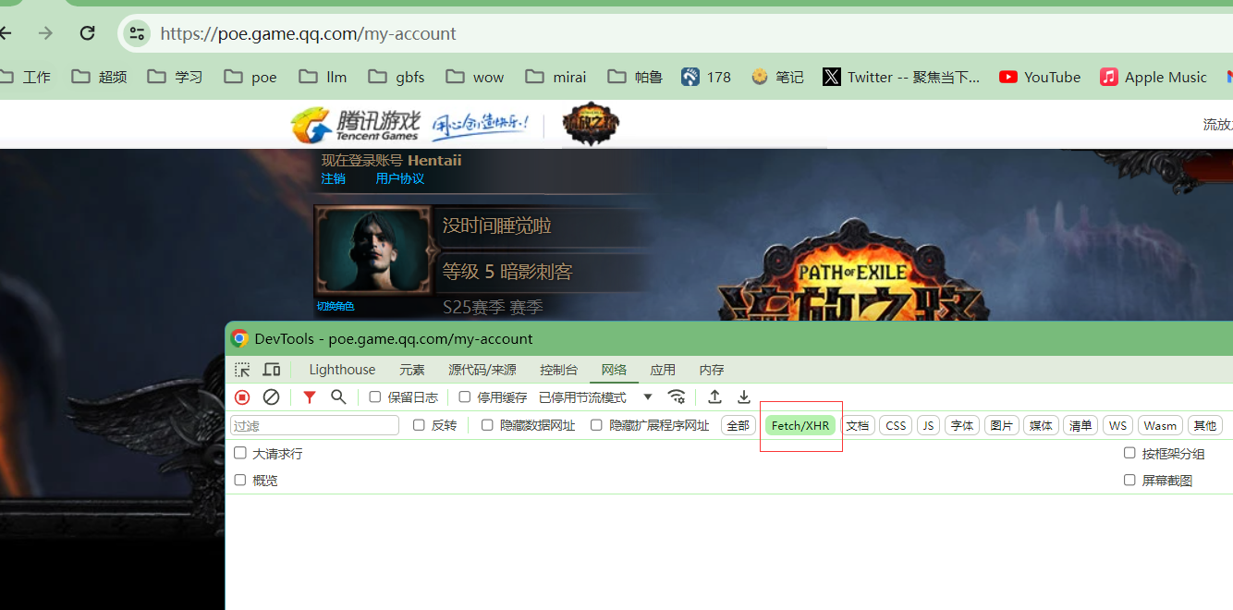Tick the 反转 checkbox
The height and width of the screenshot is (610, 1233).
point(419,425)
